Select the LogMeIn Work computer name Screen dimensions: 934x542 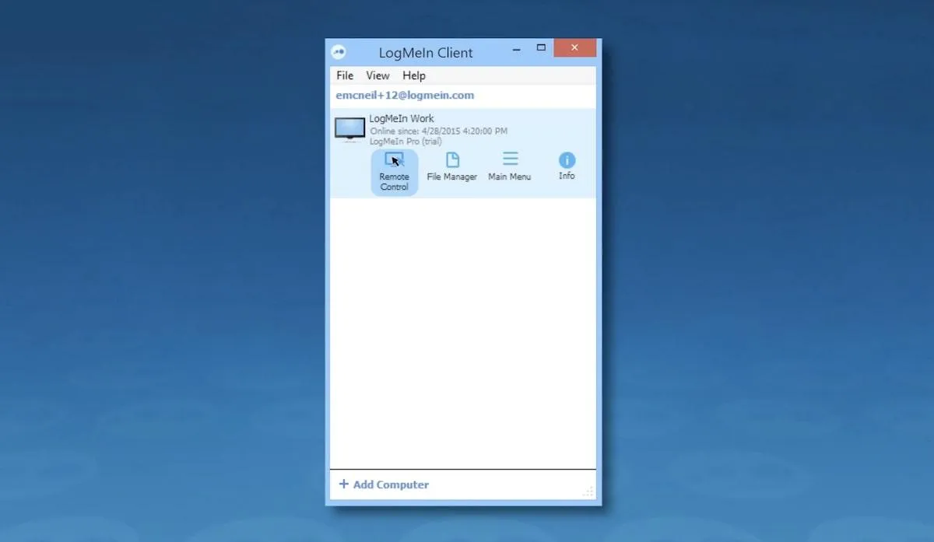click(x=402, y=119)
